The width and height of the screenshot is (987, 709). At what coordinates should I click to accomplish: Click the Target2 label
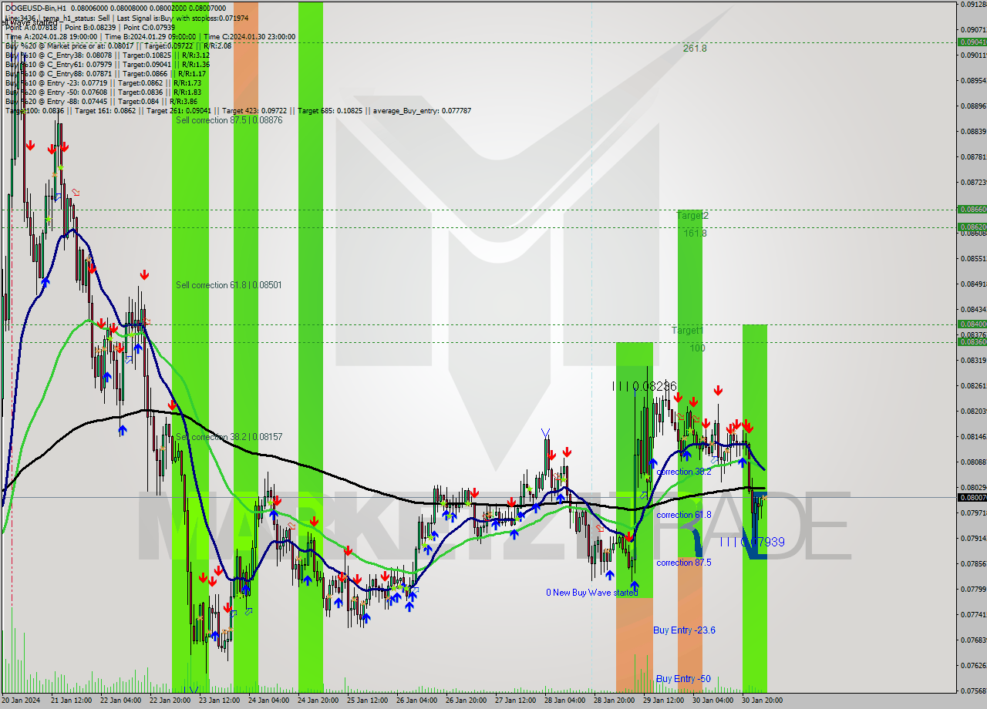click(x=692, y=216)
